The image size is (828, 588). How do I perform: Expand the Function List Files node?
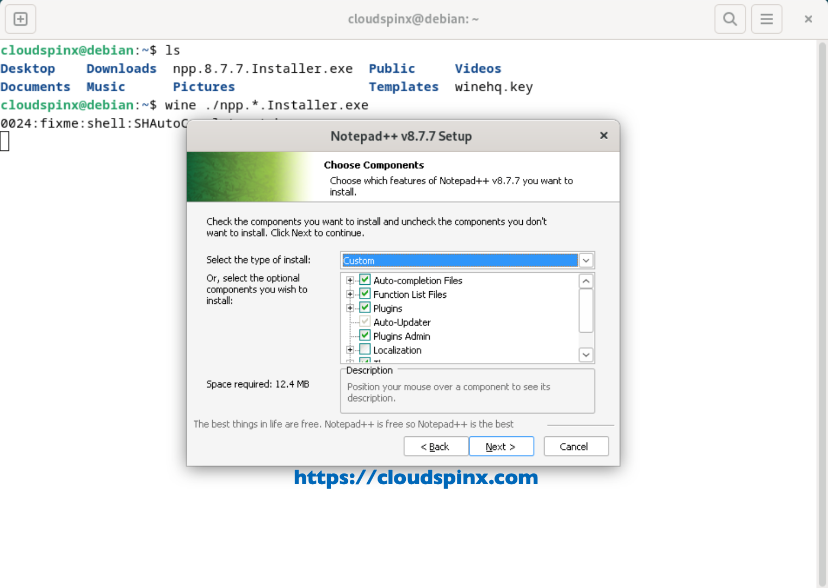(350, 293)
